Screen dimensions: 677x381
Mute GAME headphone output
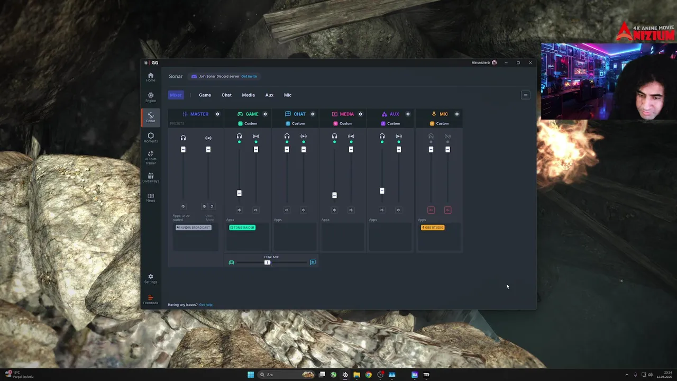tap(239, 210)
